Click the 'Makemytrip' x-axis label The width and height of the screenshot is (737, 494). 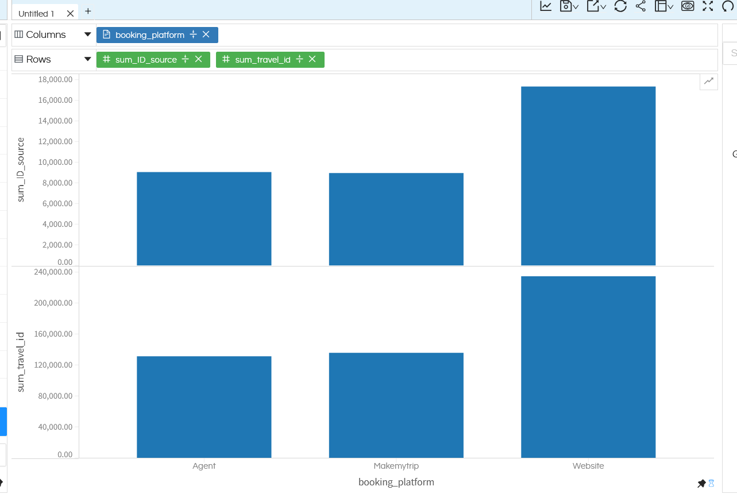[x=396, y=466]
